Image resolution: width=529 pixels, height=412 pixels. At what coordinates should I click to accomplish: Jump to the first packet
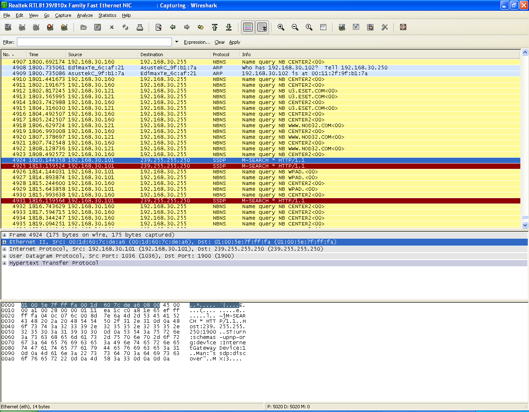214,27
